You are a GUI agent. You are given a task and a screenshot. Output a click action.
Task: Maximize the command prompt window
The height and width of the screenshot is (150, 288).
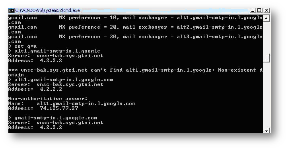[x=259, y=10]
